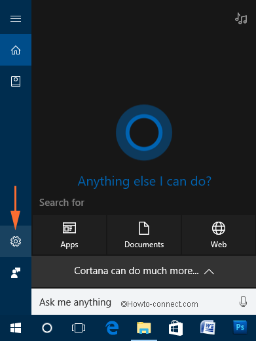Viewport: 256px width, 341px height.
Task: Click the Cortana circle taskbar icon
Action: pos(47,328)
